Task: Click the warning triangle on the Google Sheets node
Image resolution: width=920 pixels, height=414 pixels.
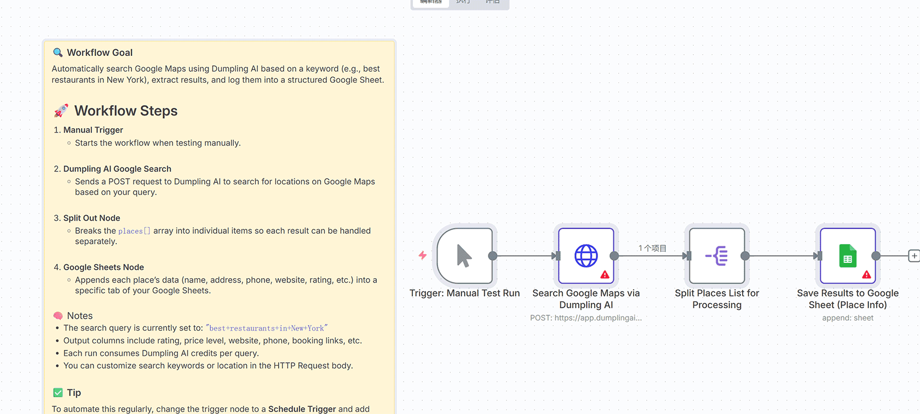Action: (866, 274)
